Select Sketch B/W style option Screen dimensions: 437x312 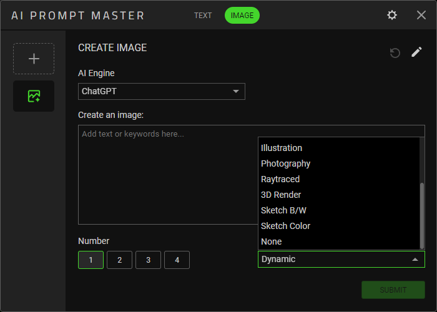point(283,210)
